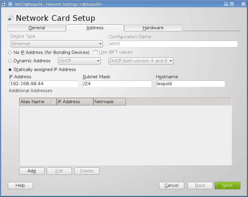Select Statically assigned IP Address option
248x197 pixels.
coord(10,70)
